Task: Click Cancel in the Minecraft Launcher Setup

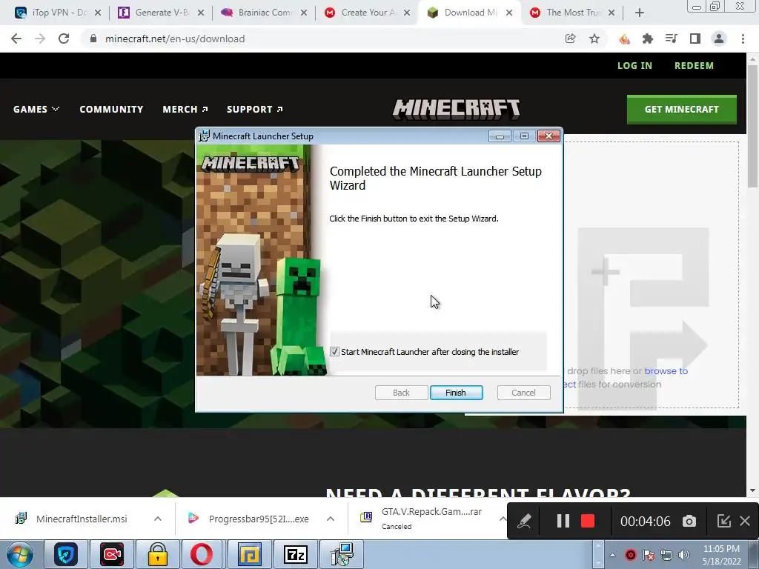Action: click(523, 393)
